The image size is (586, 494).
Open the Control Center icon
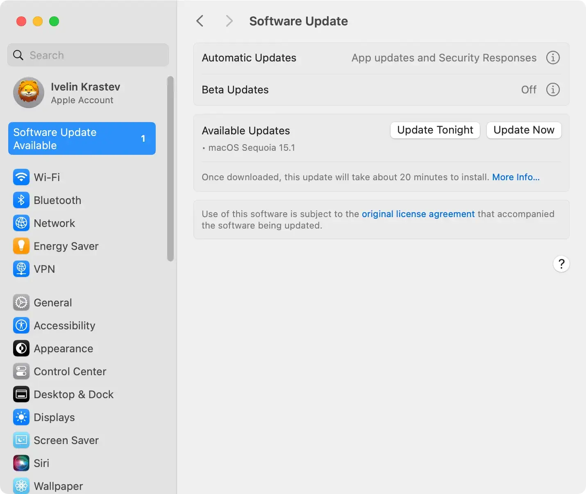[21, 372]
